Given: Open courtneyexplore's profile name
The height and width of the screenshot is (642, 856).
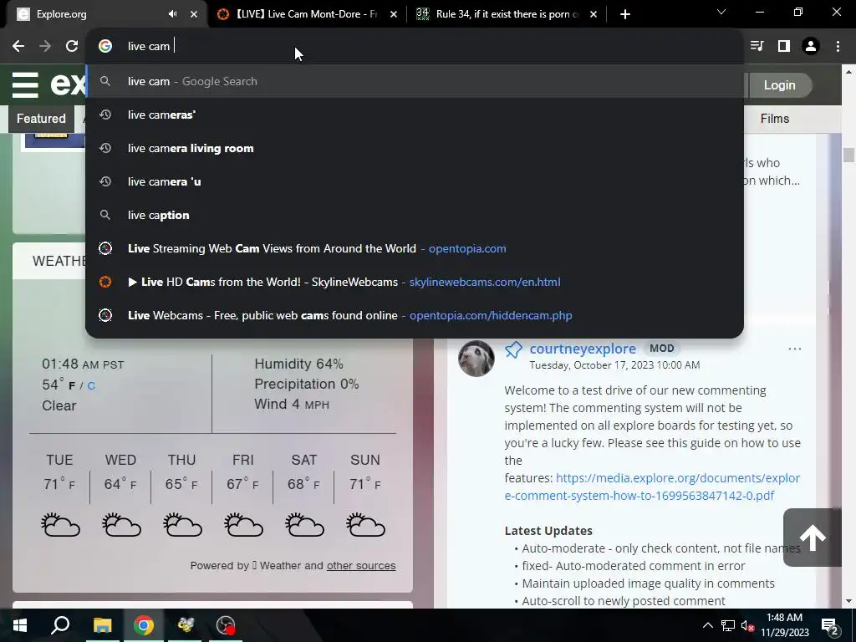Looking at the screenshot, I should pos(583,349).
